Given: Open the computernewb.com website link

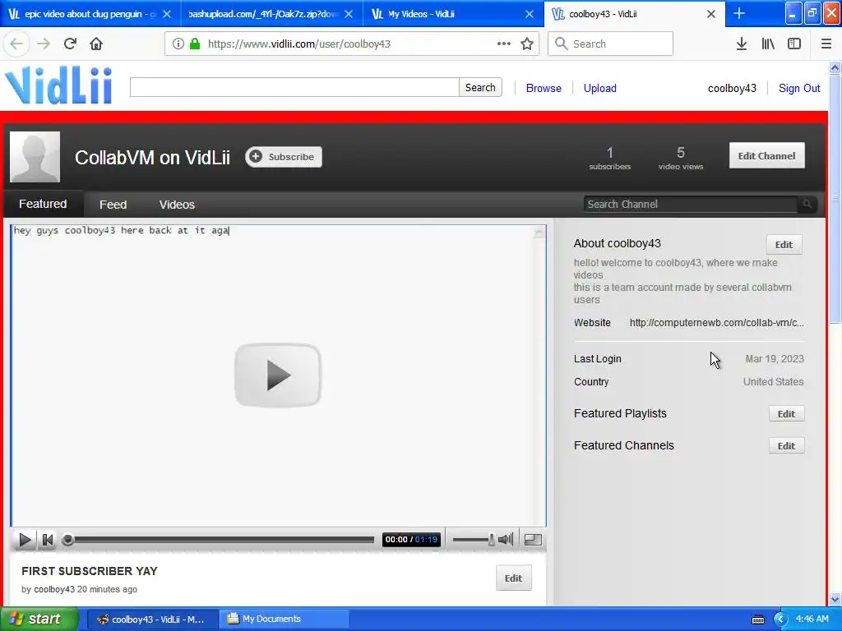Looking at the screenshot, I should tap(716, 322).
